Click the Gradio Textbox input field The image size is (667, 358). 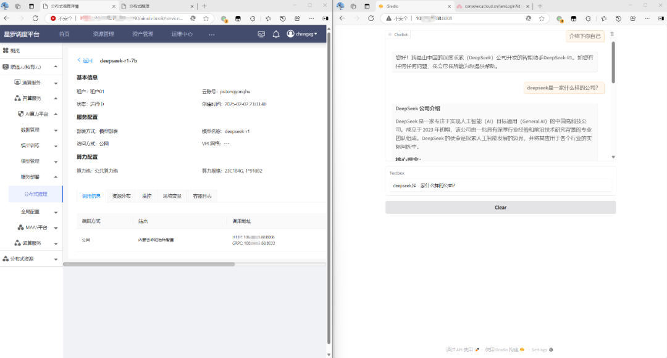click(x=501, y=185)
